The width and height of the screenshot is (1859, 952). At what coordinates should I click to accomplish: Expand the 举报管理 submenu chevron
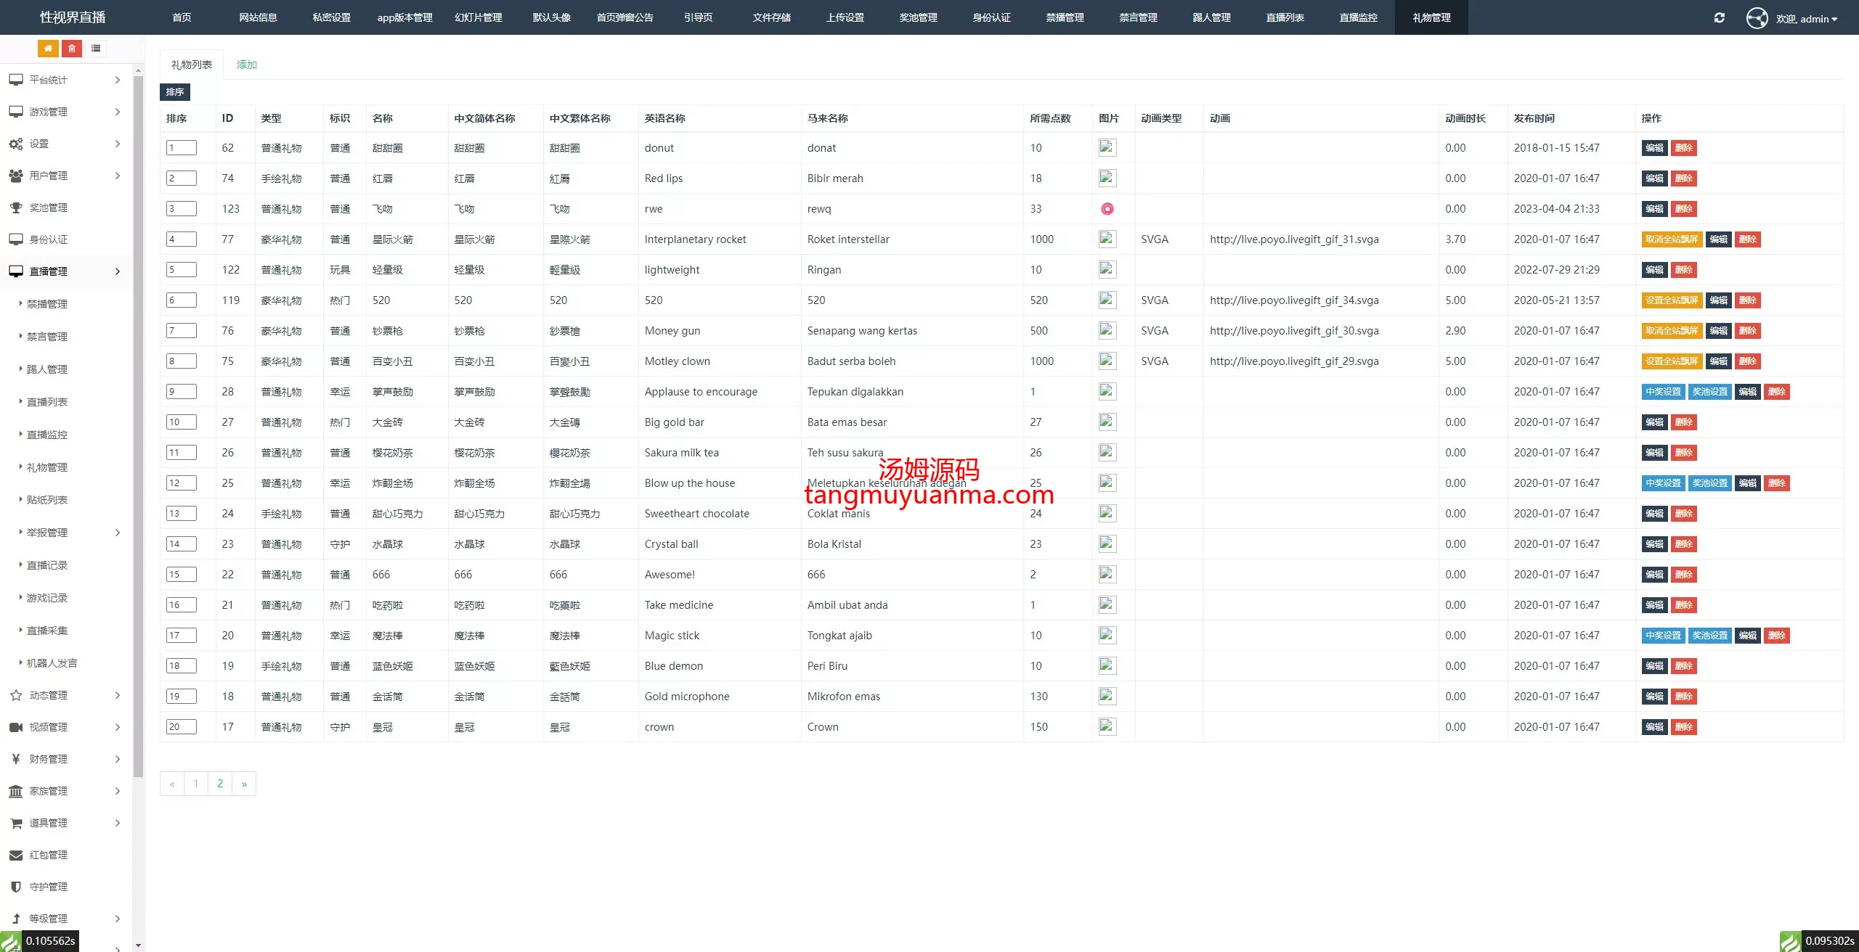pos(118,533)
